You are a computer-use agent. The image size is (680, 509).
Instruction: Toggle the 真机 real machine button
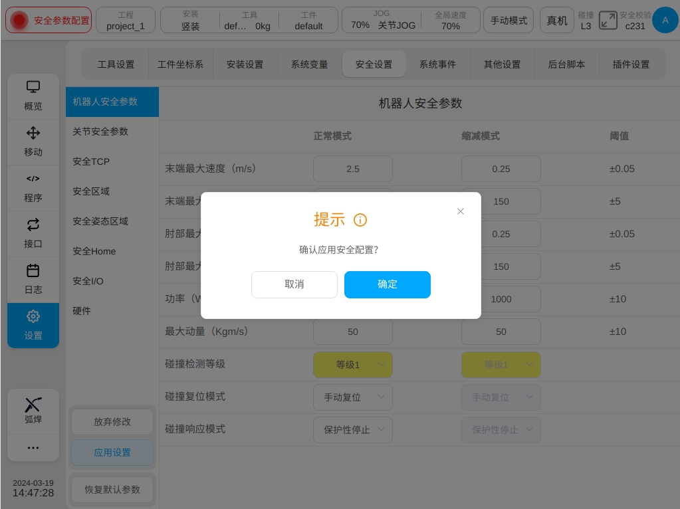[556, 21]
